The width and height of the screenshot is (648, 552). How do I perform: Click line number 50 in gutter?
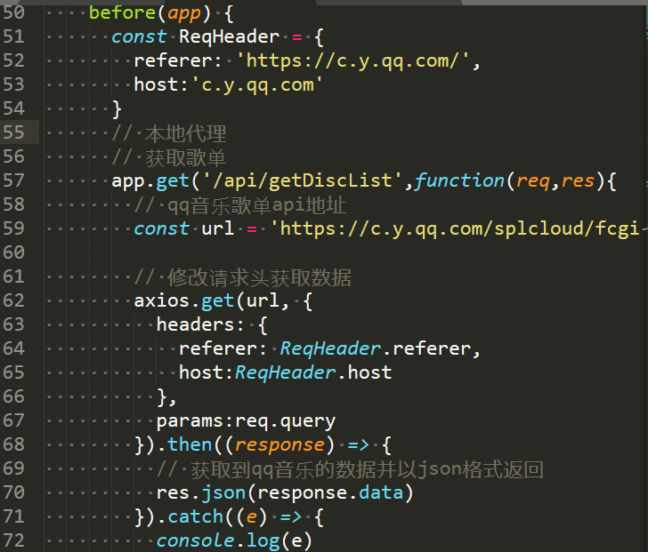(13, 12)
